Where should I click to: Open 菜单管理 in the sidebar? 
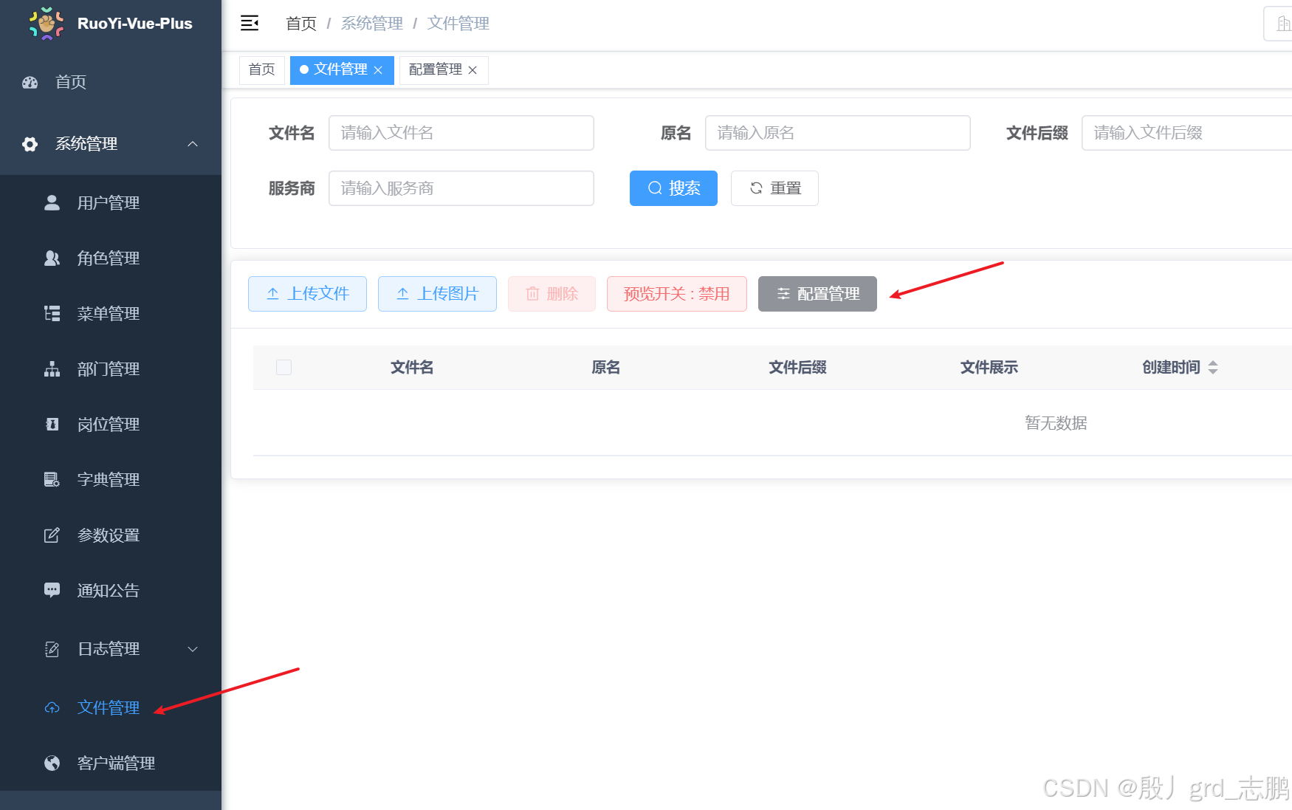coord(111,313)
